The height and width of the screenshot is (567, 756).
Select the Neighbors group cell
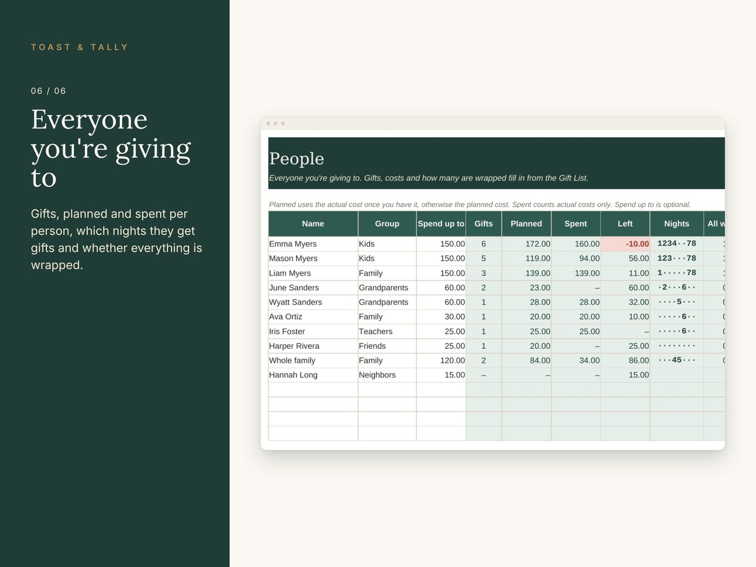point(387,375)
